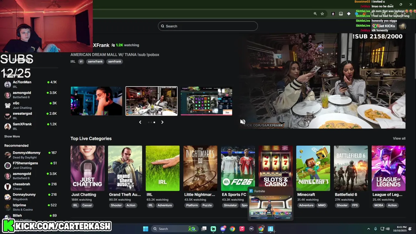Click the Adventure tag under IRL category

(165, 205)
